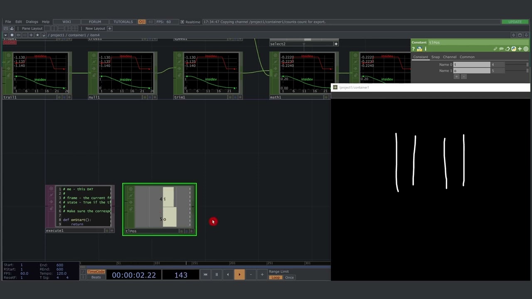Open the TUTORIALS link
The width and height of the screenshot is (532, 299).
click(123, 22)
